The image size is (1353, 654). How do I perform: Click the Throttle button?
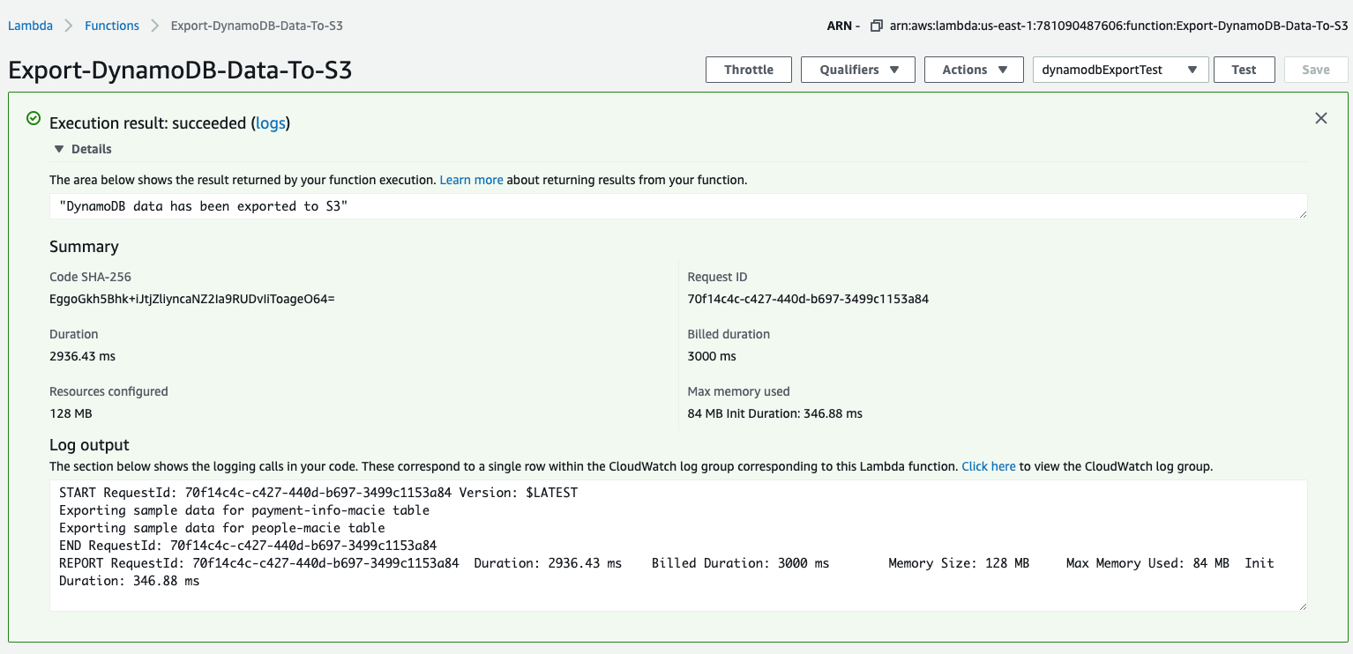click(x=749, y=70)
